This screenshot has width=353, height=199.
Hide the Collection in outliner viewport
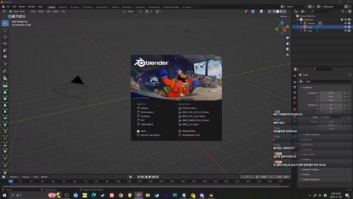345,20
